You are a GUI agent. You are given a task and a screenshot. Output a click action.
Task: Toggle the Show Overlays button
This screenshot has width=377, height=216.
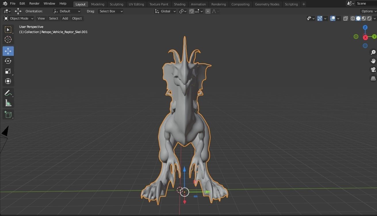point(332,18)
